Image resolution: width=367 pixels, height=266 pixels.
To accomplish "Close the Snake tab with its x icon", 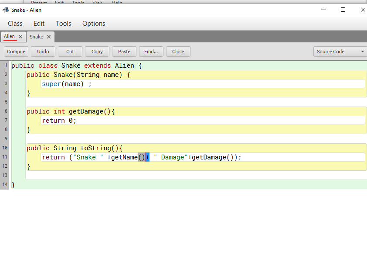I will [x=48, y=37].
